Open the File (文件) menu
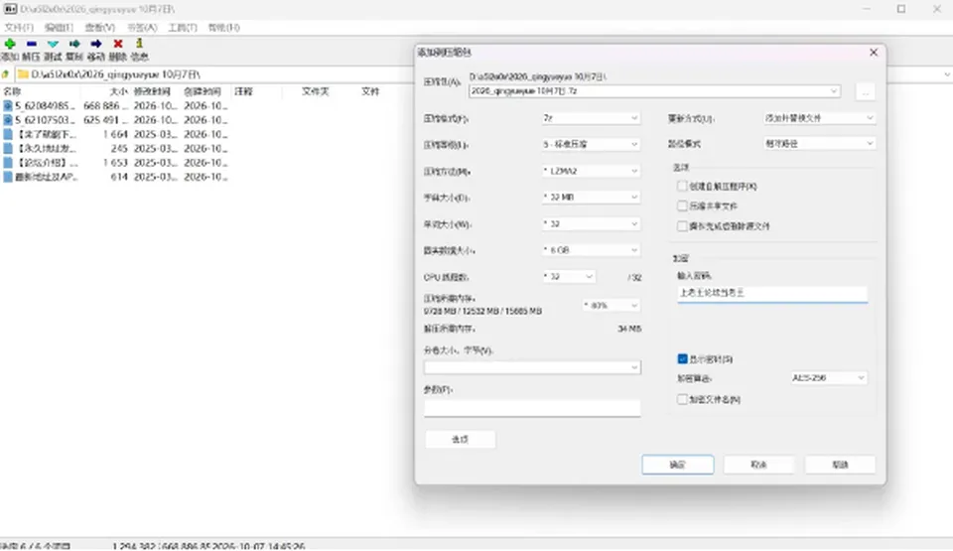This screenshot has width=953, height=551. click(x=19, y=28)
